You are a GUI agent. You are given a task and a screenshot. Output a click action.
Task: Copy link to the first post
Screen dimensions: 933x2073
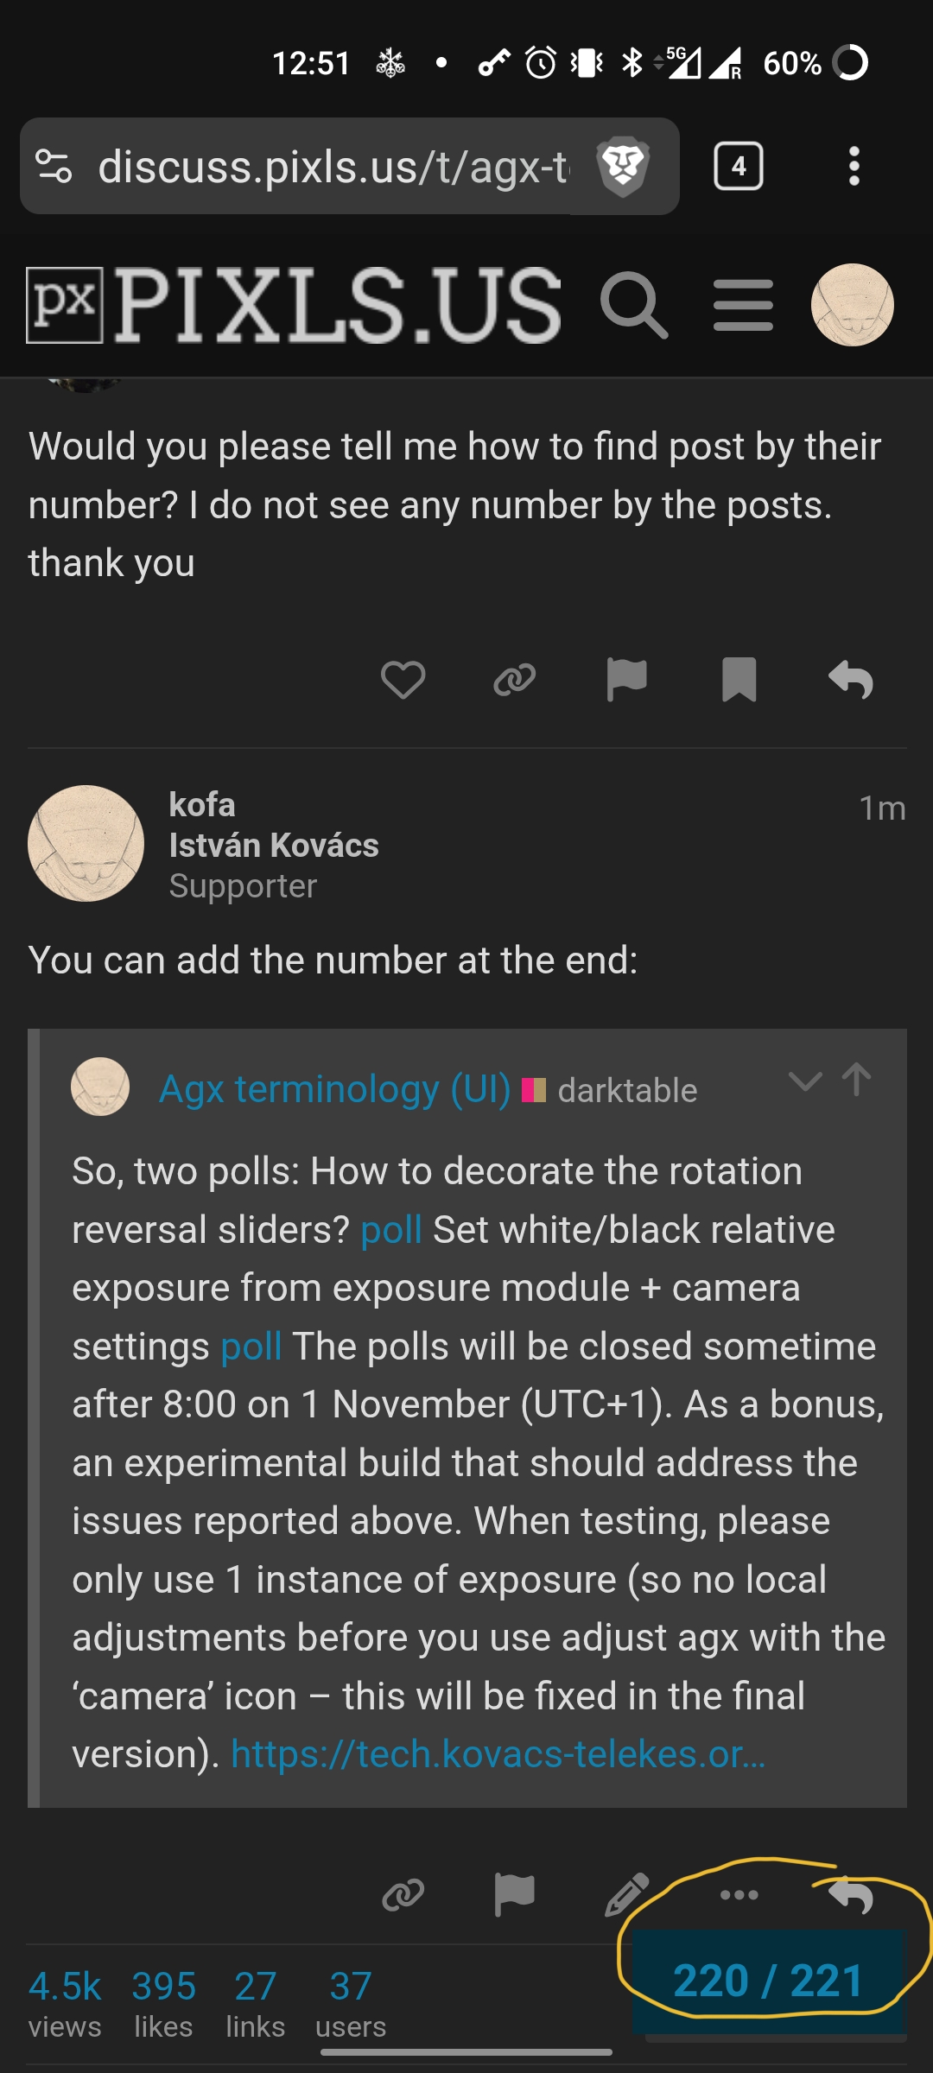coord(515,680)
